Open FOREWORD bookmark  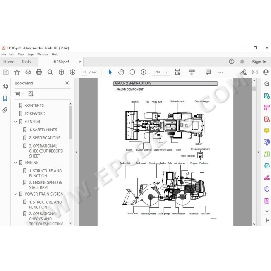tap(35, 113)
